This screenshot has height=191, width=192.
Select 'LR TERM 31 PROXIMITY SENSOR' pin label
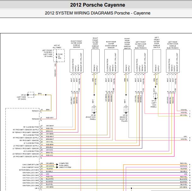pyautogui.click(x=26, y=154)
